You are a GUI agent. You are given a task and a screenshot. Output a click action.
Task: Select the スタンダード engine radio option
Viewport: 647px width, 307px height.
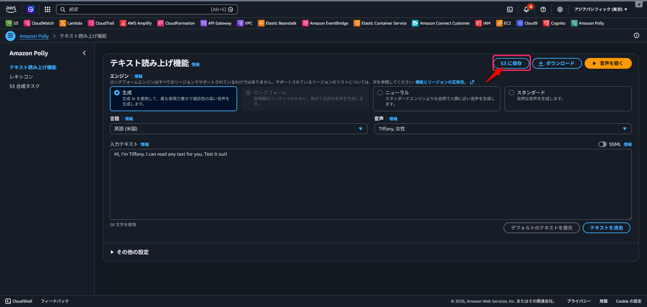coord(512,93)
